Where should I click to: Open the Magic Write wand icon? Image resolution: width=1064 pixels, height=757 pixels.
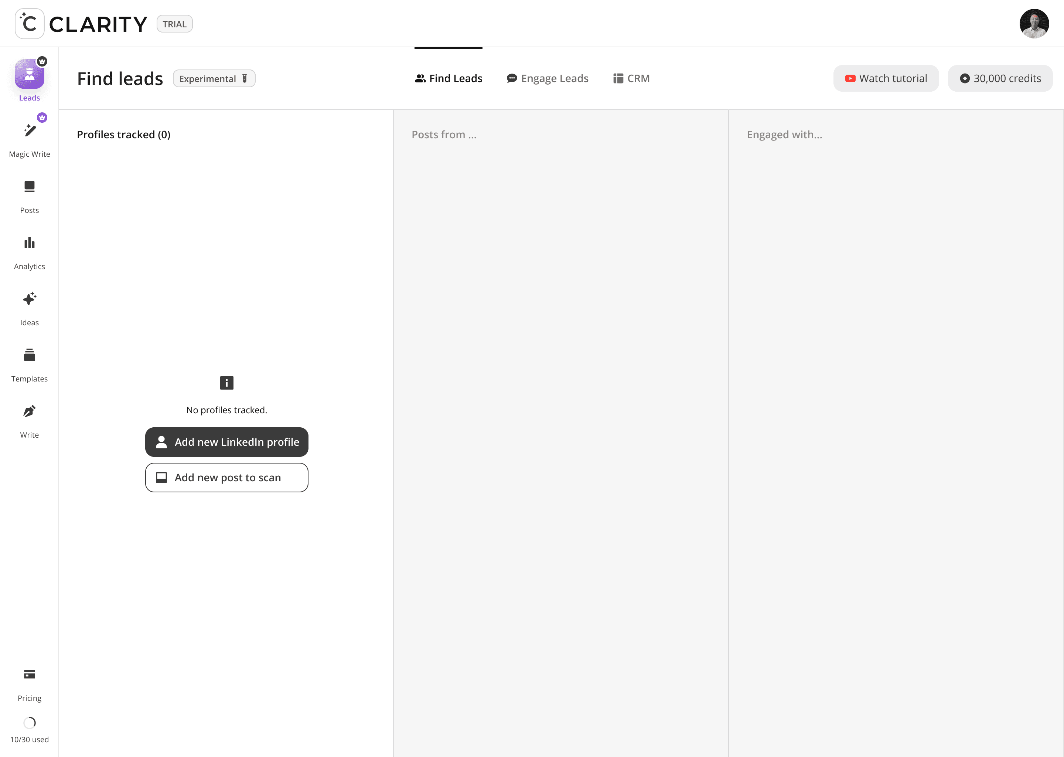click(29, 130)
